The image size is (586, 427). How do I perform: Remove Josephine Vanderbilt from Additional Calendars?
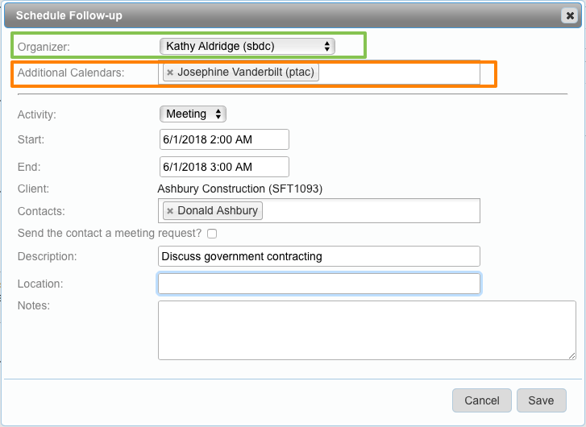(170, 73)
